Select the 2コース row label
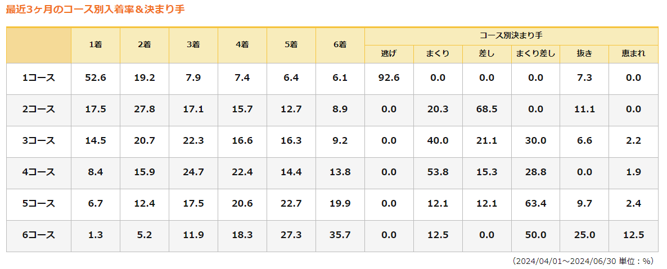The image size is (667, 269). (x=39, y=110)
